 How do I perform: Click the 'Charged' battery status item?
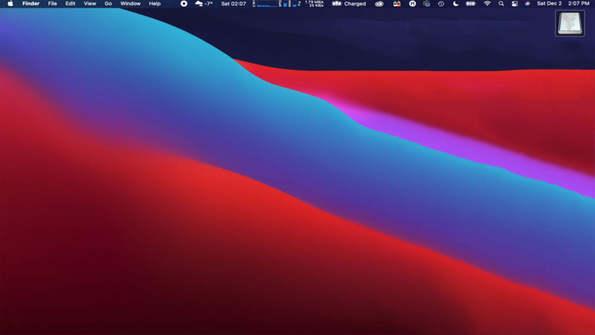349,3
